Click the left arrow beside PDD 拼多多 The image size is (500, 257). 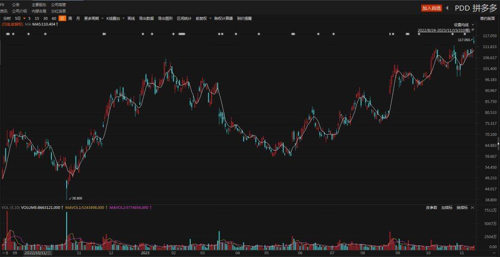[x=447, y=8]
